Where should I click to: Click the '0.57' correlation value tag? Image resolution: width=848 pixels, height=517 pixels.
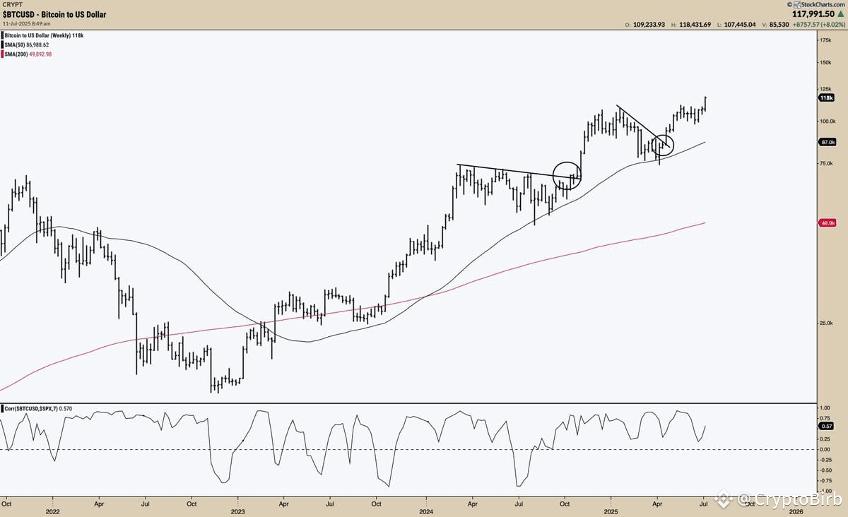828,427
